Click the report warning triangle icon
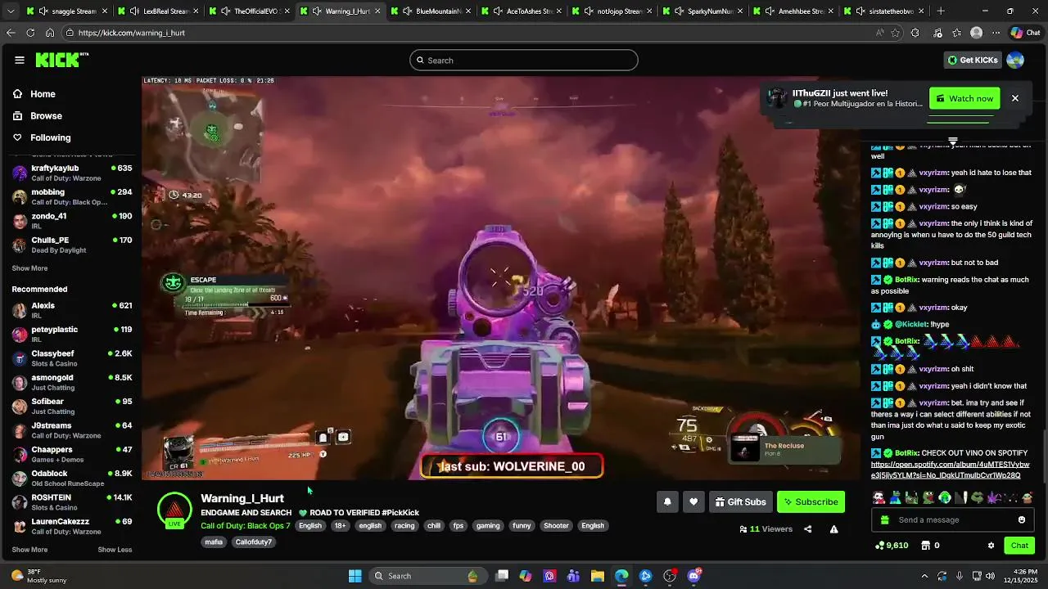The image size is (1048, 589). (833, 529)
